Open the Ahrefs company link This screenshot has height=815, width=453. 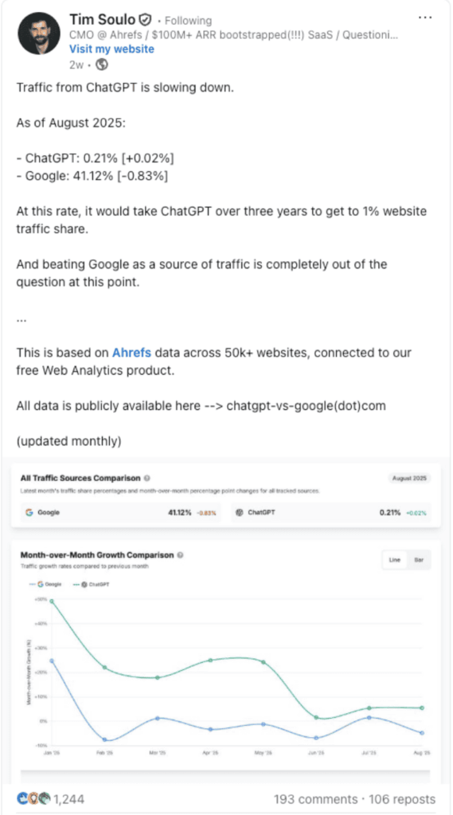click(131, 353)
